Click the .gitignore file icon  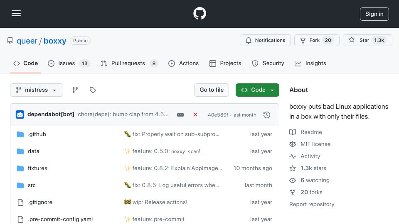click(20, 202)
